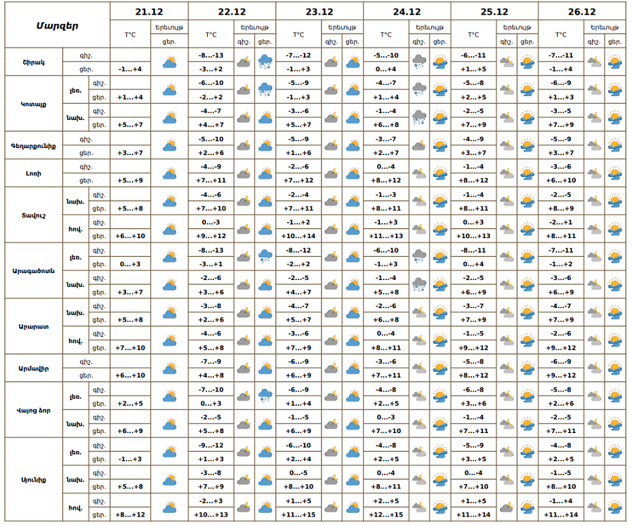The height and width of the screenshot is (525, 632).
Task: Click Շիրակ 24.12 night snow cloud icon
Action: tap(419, 62)
